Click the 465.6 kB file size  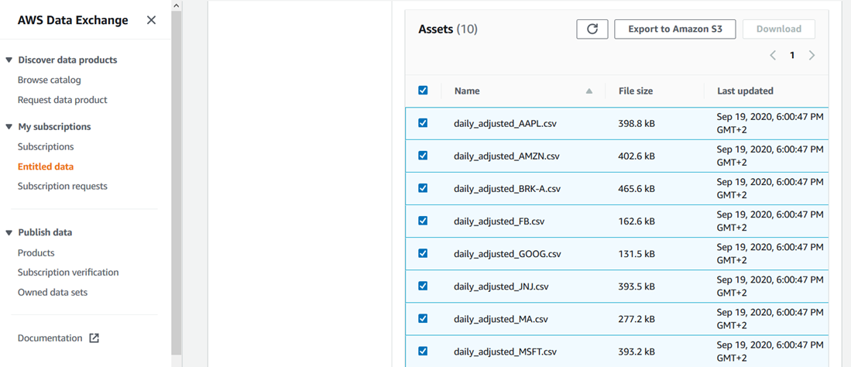tap(637, 188)
